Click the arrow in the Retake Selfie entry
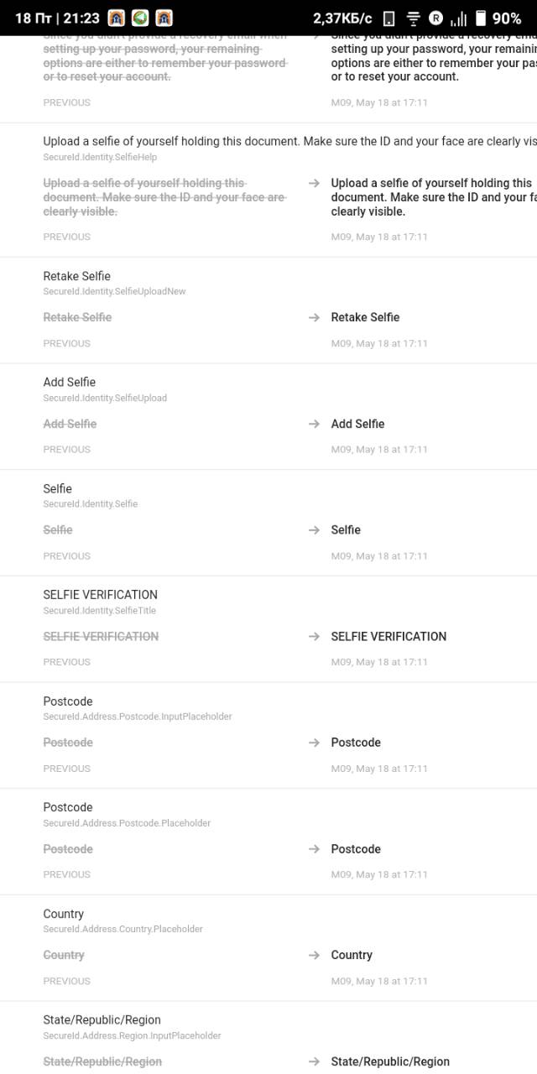This screenshot has height=1074, width=537. pos(314,318)
